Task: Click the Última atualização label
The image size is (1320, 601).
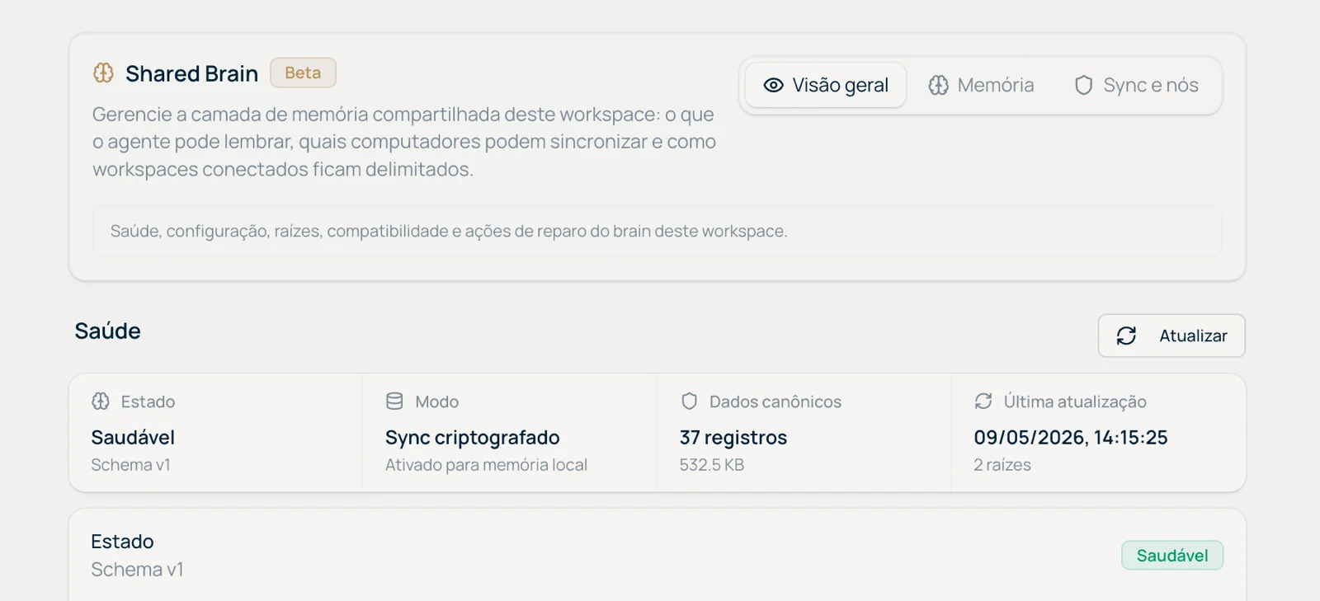Action: [1075, 401]
